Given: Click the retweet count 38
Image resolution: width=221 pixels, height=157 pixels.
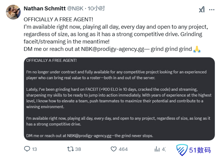Looking at the screenshot, I should [x=78, y=149].
